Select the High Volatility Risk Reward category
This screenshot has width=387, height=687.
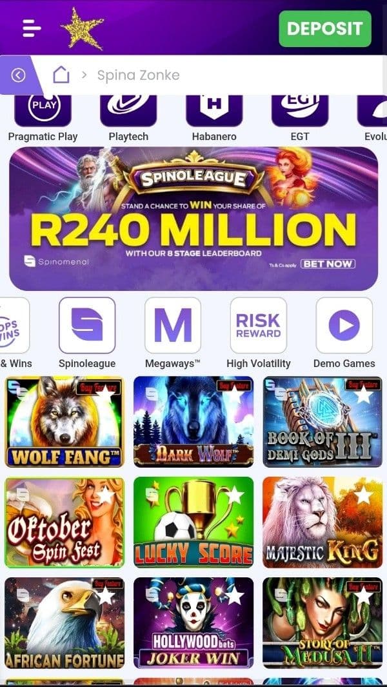pos(259,325)
